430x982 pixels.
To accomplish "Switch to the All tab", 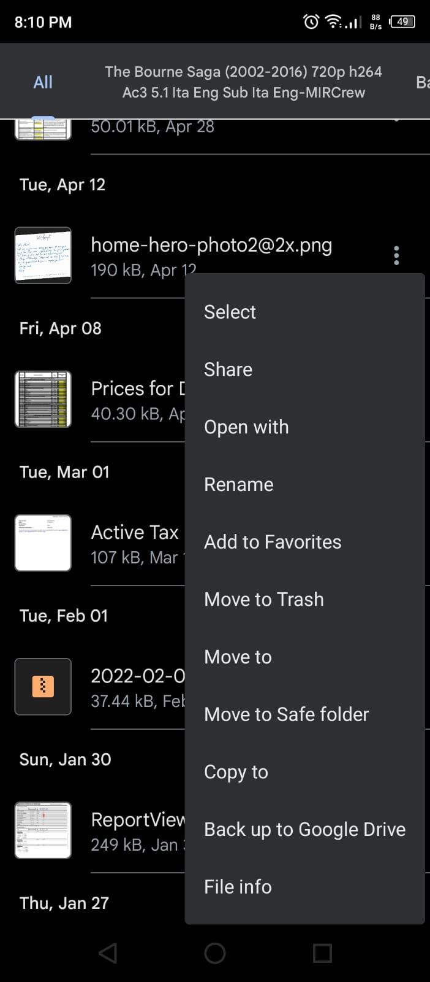I will pos(42,82).
